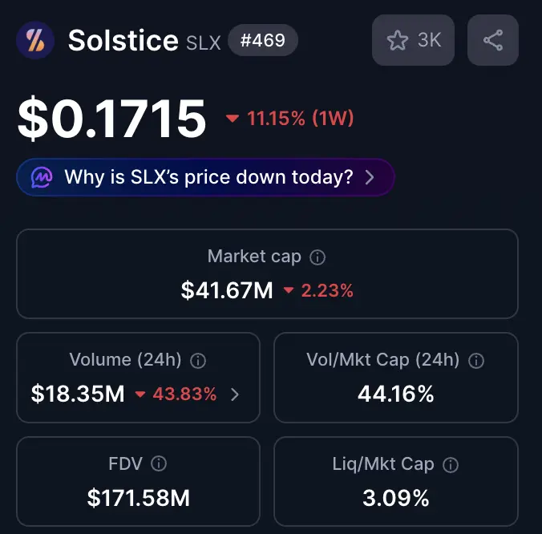
Task: Select the FDV $171.58M card
Action: (x=138, y=481)
